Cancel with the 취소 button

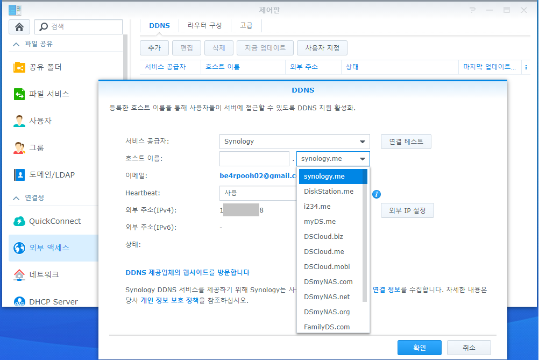pyautogui.click(x=469, y=348)
